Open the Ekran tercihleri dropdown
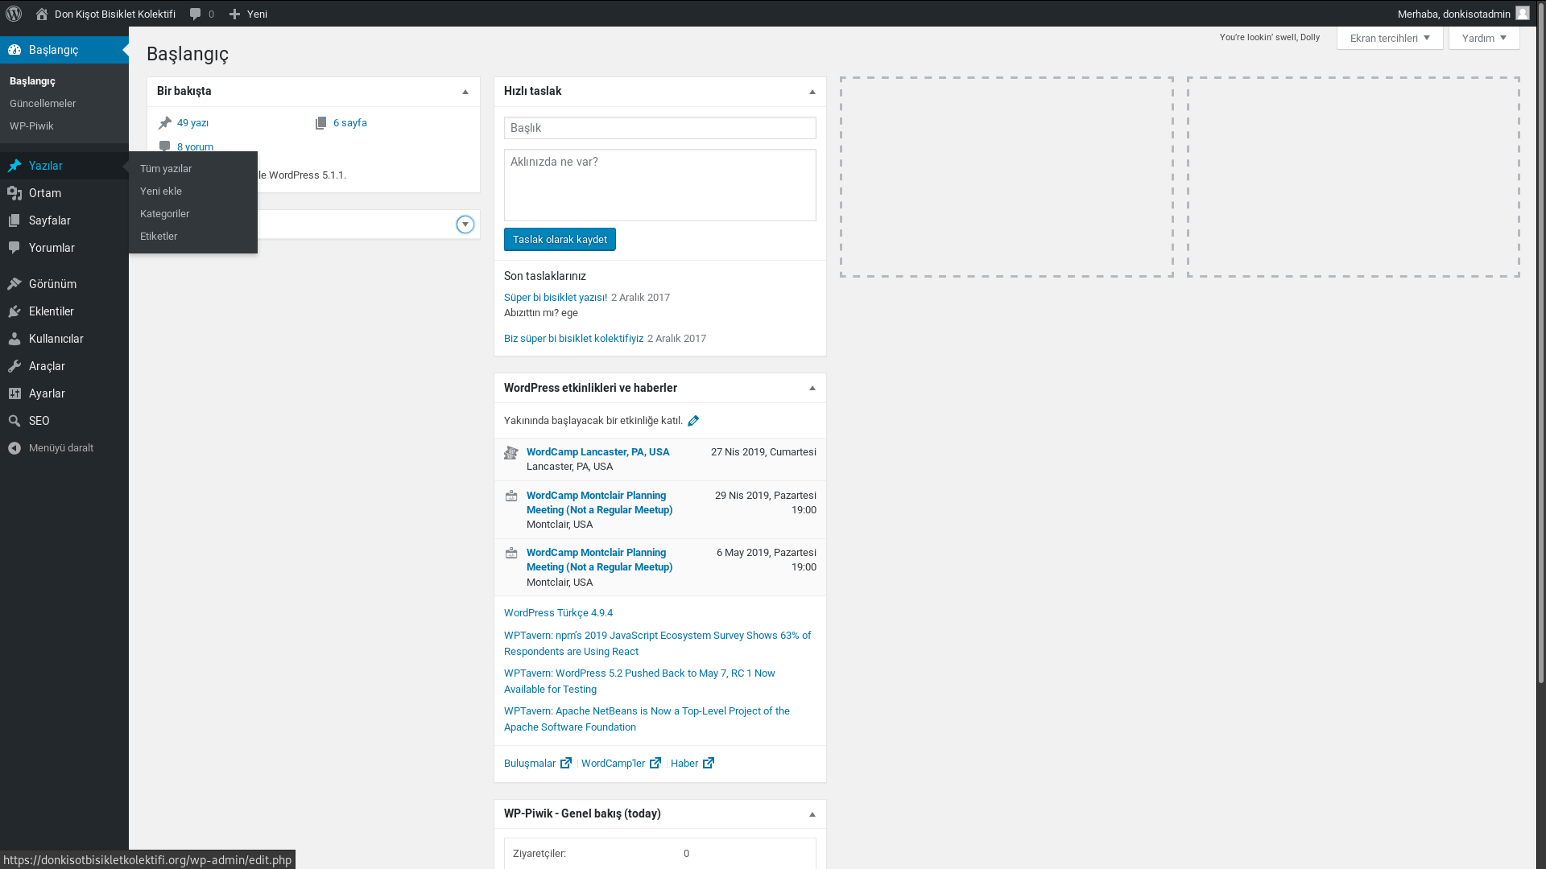1546x869 pixels. (x=1390, y=38)
